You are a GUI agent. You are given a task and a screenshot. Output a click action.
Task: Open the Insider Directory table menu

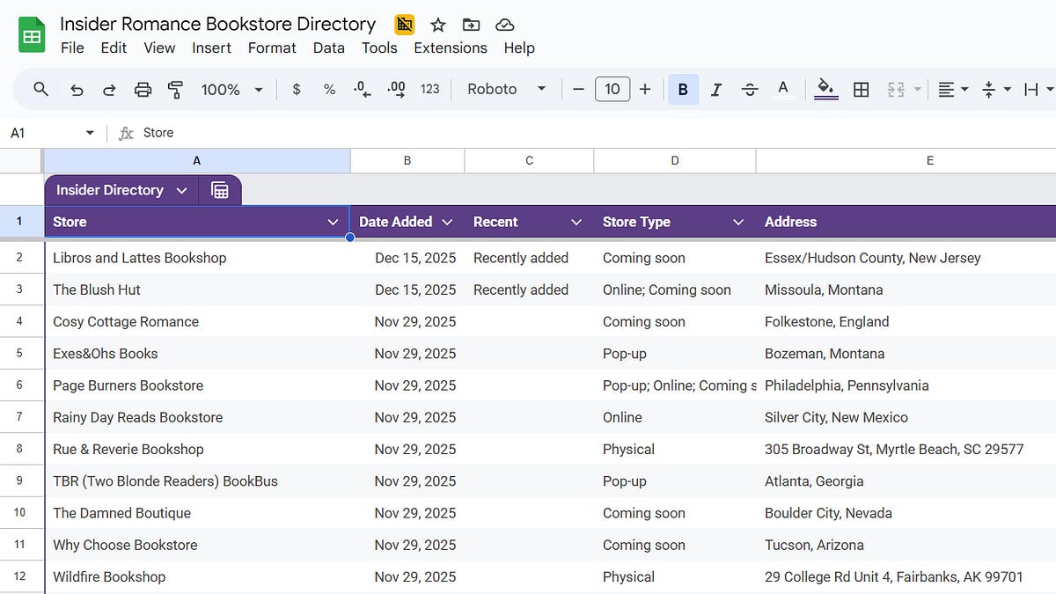(x=181, y=190)
